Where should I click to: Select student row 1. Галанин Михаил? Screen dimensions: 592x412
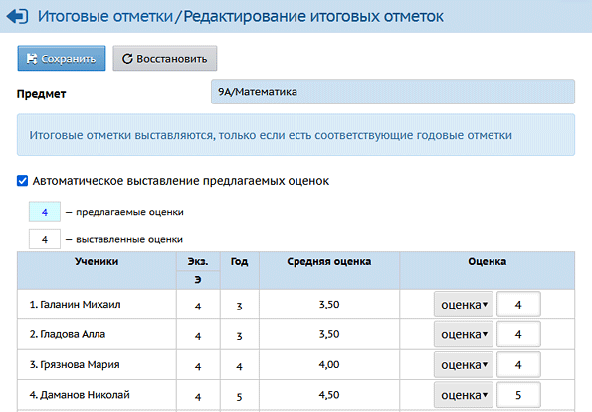point(76,304)
